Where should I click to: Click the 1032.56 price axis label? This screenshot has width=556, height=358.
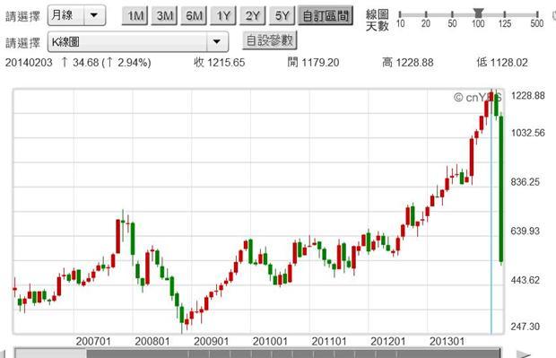click(527, 133)
